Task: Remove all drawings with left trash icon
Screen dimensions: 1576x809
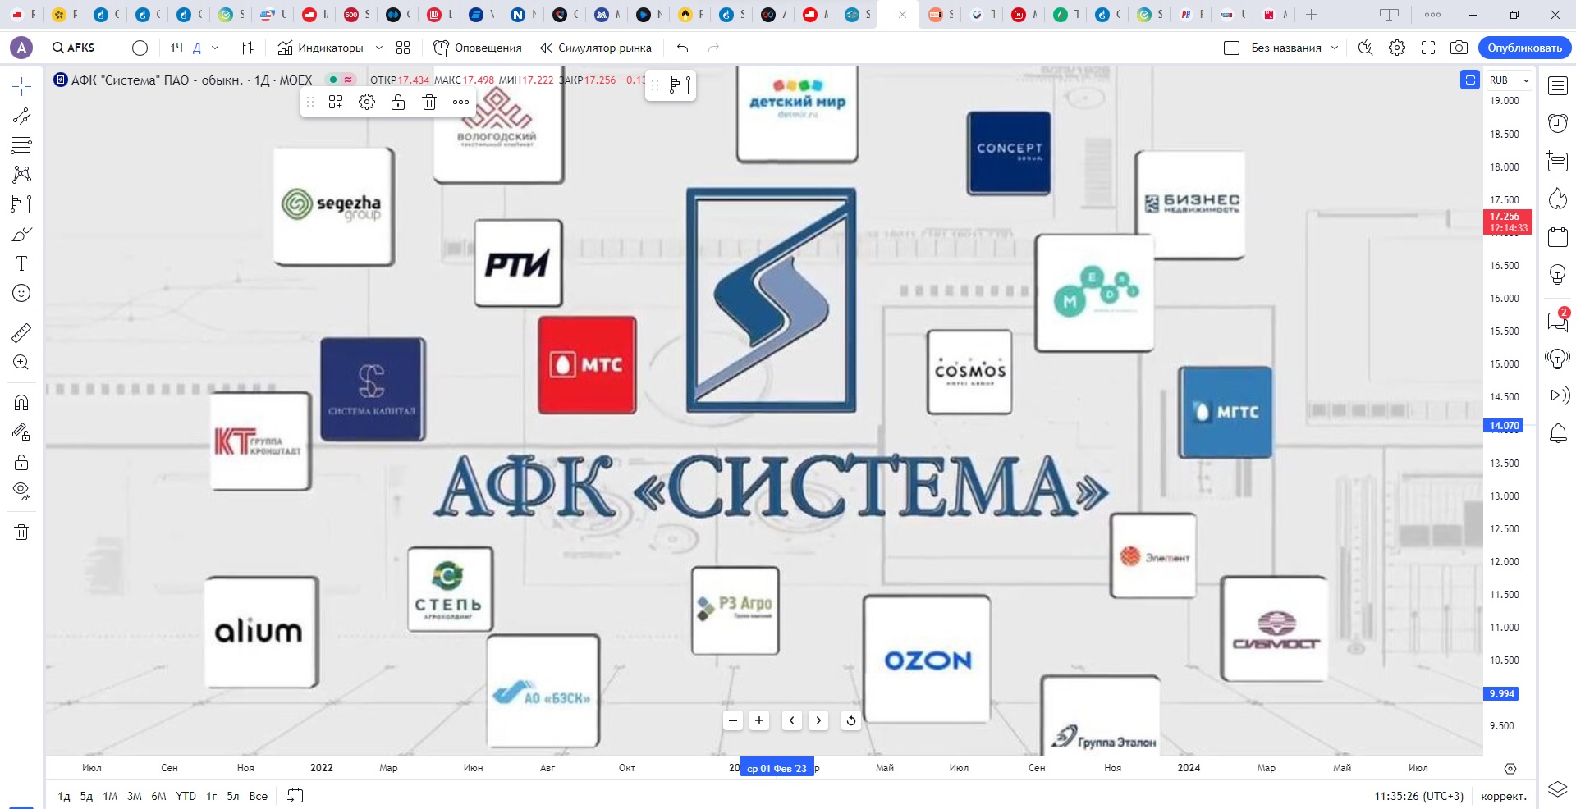Action: pyautogui.click(x=21, y=532)
